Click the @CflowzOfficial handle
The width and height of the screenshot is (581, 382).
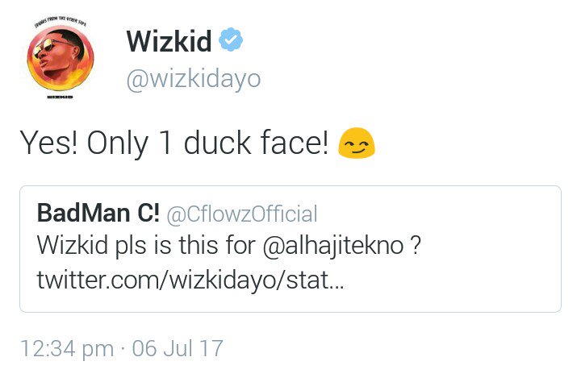coord(242,214)
